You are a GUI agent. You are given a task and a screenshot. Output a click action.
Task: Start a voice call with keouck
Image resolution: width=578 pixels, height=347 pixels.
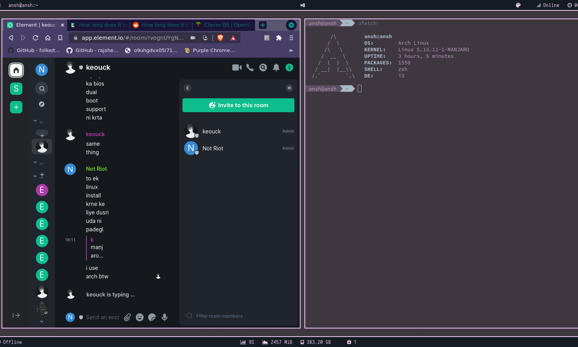click(x=250, y=67)
